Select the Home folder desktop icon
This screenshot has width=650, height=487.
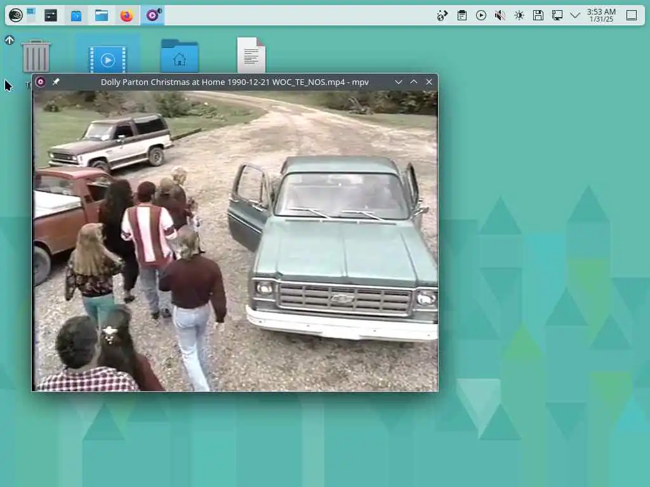[180, 56]
